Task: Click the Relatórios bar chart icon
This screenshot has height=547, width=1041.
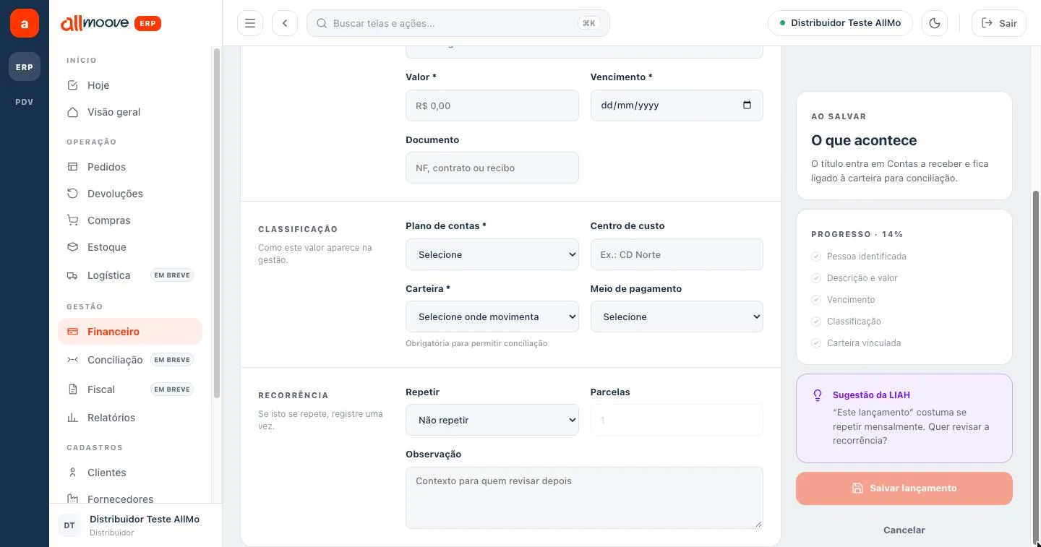Action: tap(72, 418)
